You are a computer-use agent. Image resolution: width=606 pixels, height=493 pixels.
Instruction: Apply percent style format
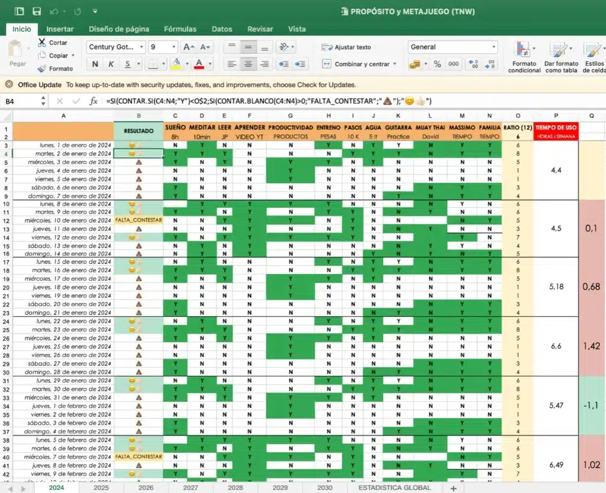click(437, 64)
